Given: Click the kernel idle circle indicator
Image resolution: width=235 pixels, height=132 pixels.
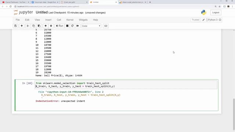Looking at the screenshot, I should tap(220, 20).
